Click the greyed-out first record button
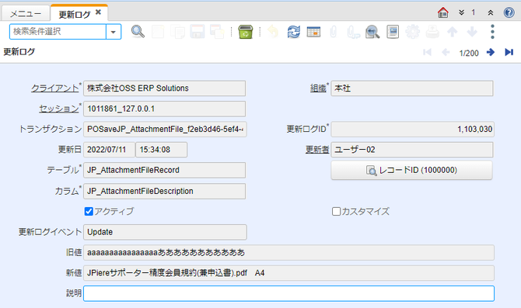 pyautogui.click(x=428, y=52)
